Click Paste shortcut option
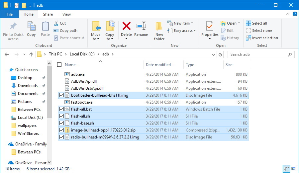The height and width of the screenshot is (173, 299). pos(69,38)
